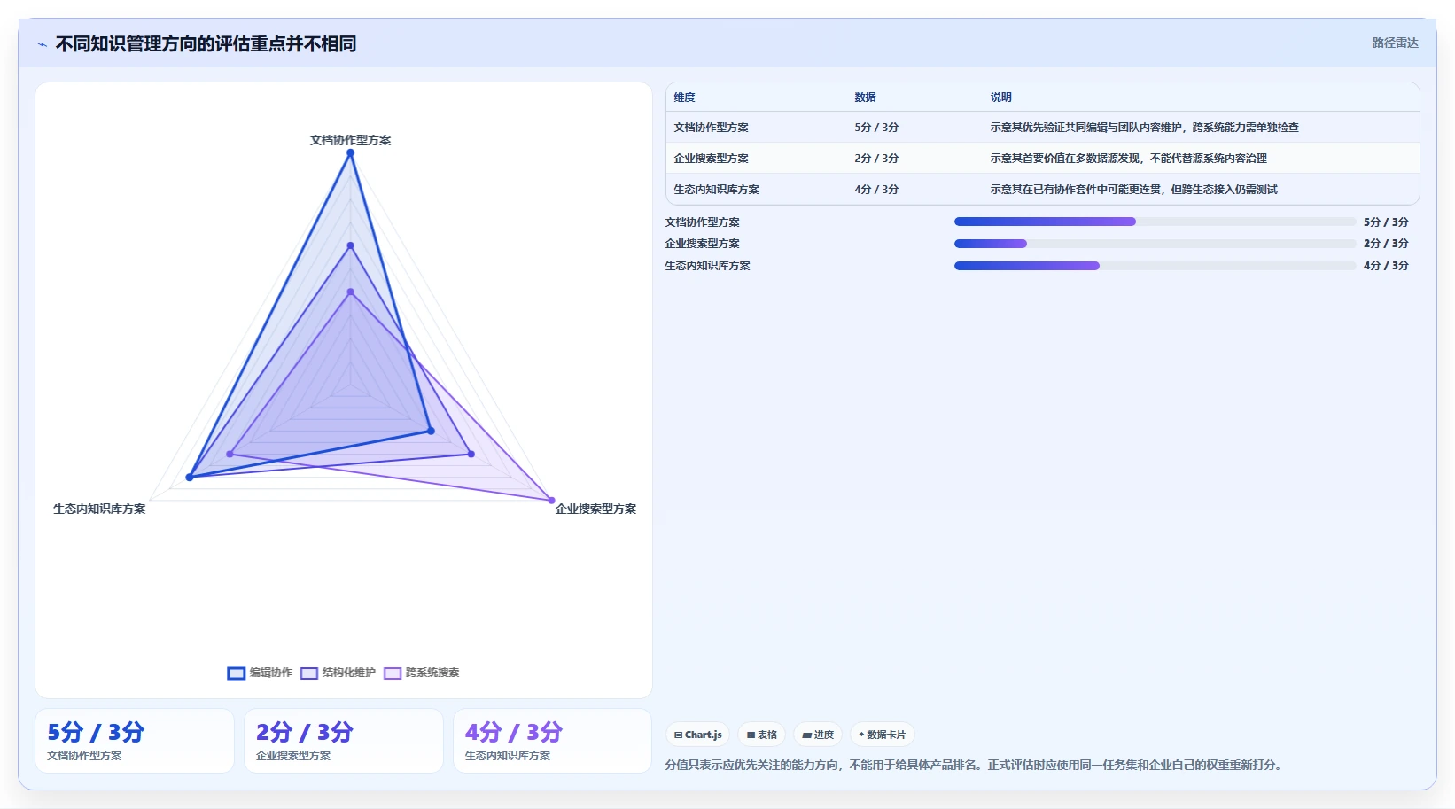This screenshot has height=809, width=1455.
Task: Click the 说明 column header
Action: 1000,97
